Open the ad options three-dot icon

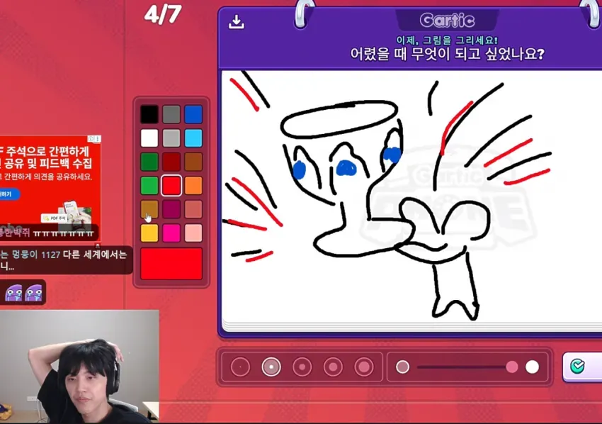click(x=98, y=138)
